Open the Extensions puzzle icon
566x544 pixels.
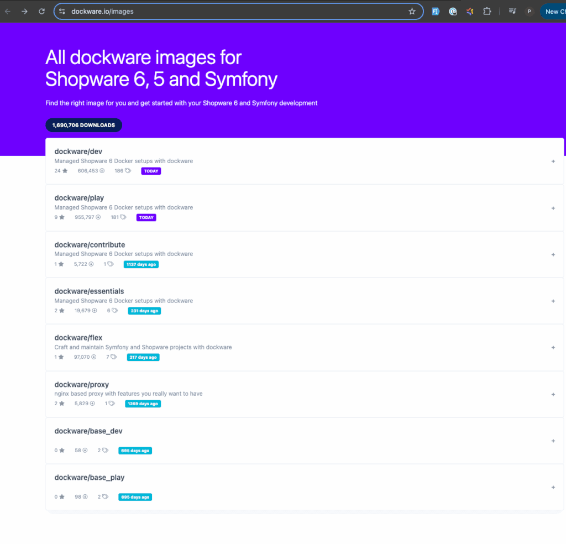coord(487,12)
